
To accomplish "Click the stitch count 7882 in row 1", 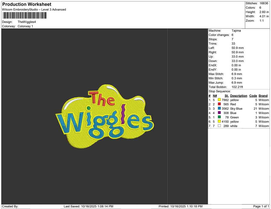I will pyautogui.click(x=225, y=100).
